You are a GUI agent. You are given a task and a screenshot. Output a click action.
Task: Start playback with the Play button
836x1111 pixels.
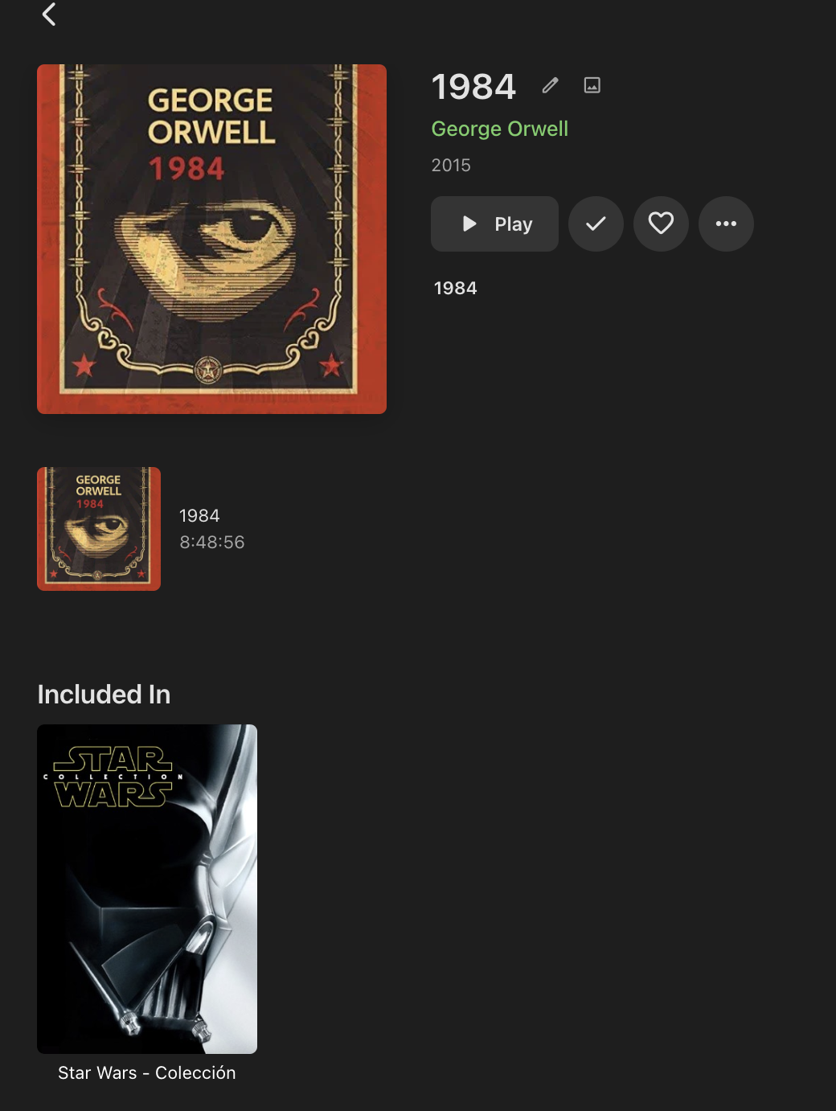(x=494, y=223)
